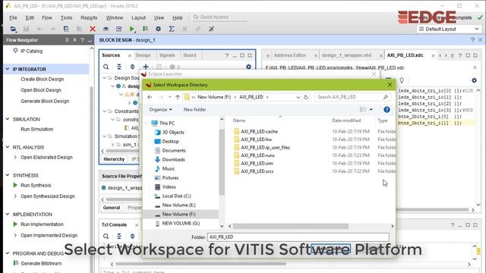The width and height of the screenshot is (486, 273).
Task: Click Generate Bitstream icon
Action: (15, 263)
